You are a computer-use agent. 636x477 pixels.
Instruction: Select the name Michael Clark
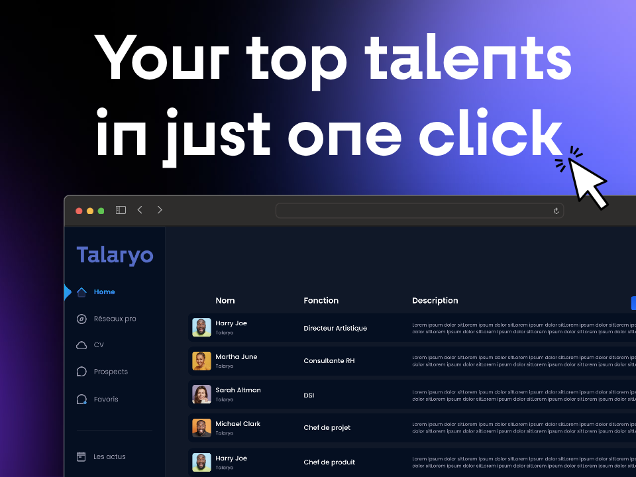click(238, 424)
